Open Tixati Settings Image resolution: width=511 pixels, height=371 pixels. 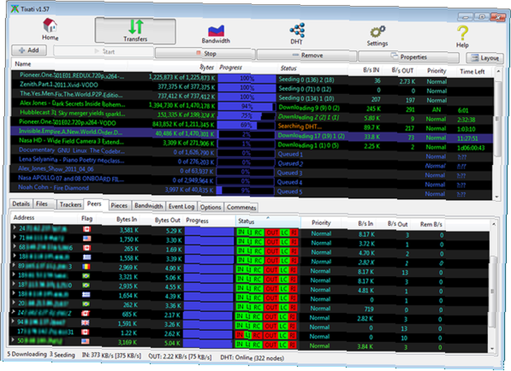pyautogui.click(x=378, y=36)
